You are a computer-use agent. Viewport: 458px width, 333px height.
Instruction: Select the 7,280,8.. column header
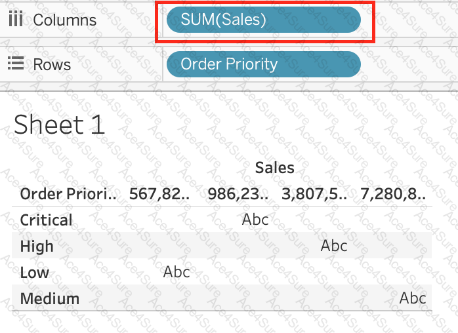point(392,193)
